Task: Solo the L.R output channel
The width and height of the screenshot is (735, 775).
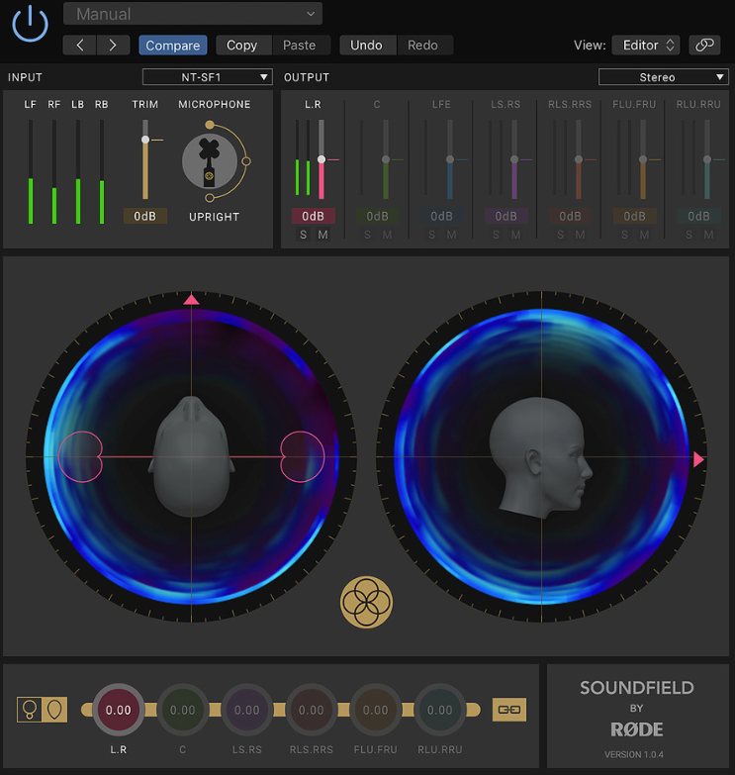Action: pyautogui.click(x=304, y=235)
